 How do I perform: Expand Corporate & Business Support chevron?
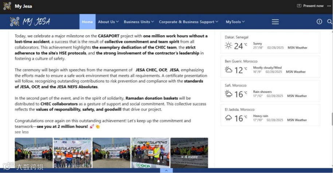coord(217,21)
